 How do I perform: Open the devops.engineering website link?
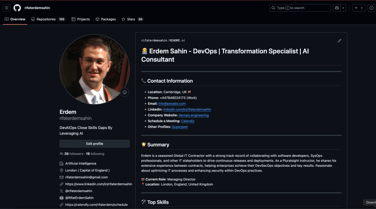pos(194,115)
